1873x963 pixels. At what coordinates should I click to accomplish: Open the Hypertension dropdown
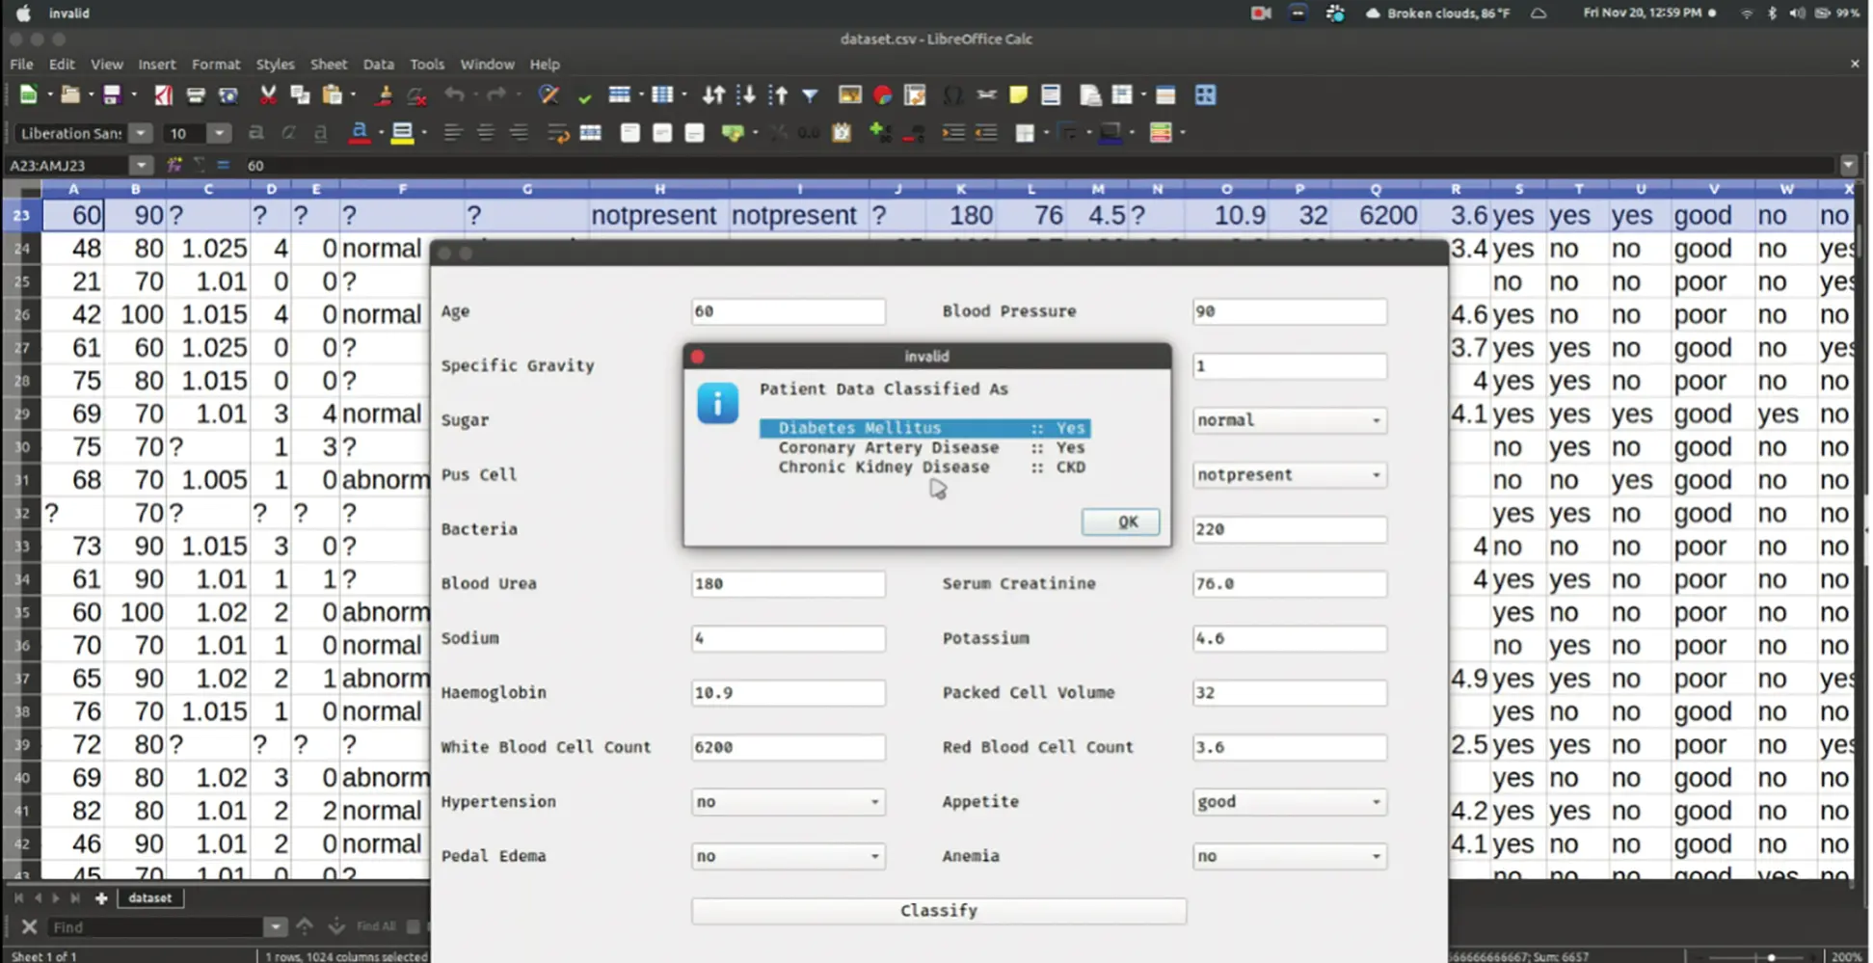(788, 801)
